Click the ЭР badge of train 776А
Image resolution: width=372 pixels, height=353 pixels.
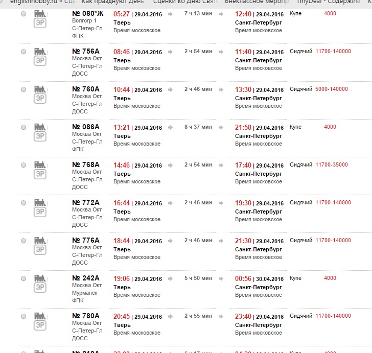coord(40,250)
